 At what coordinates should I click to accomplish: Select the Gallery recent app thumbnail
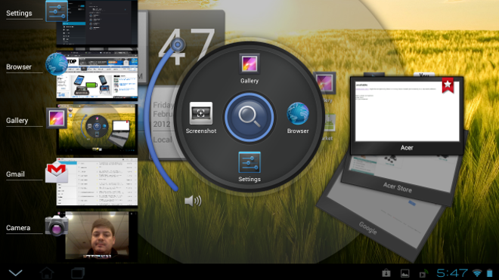click(x=97, y=129)
